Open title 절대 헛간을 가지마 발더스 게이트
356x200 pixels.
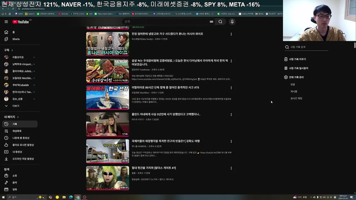coord(154,168)
